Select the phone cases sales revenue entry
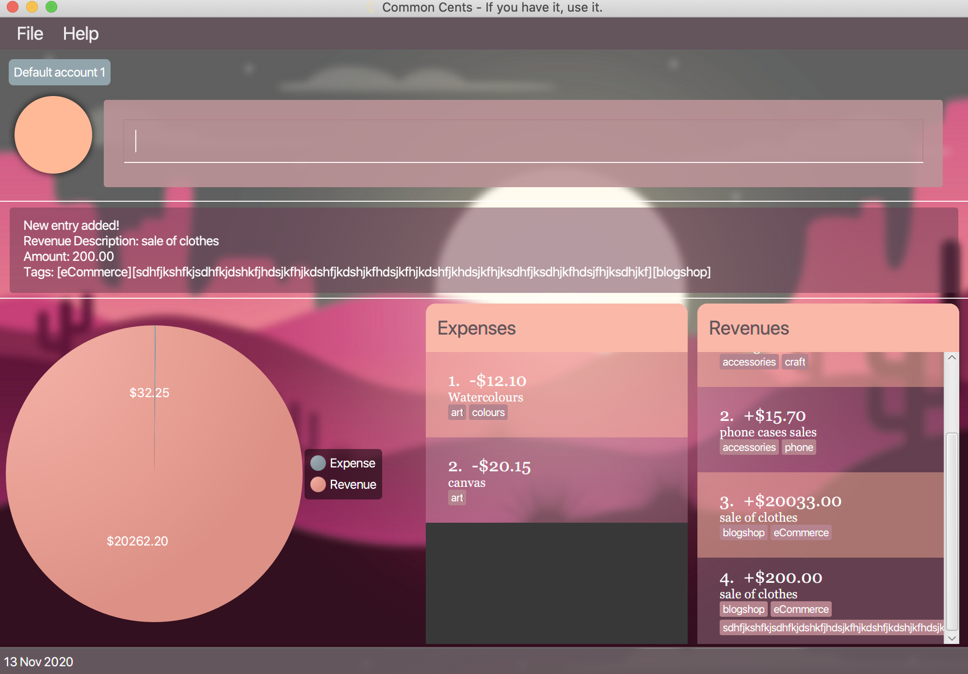The image size is (968, 674). tap(820, 430)
